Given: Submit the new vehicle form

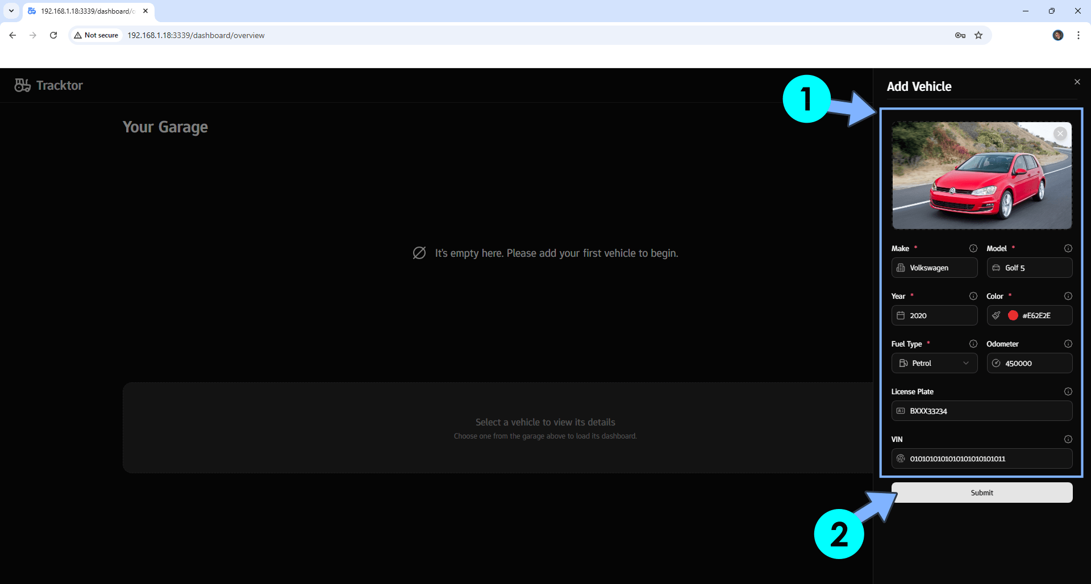Looking at the screenshot, I should (981, 493).
